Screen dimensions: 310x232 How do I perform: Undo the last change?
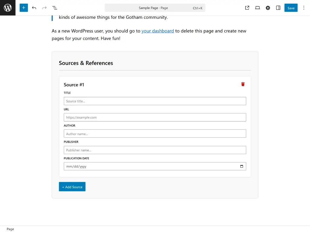(x=34, y=8)
